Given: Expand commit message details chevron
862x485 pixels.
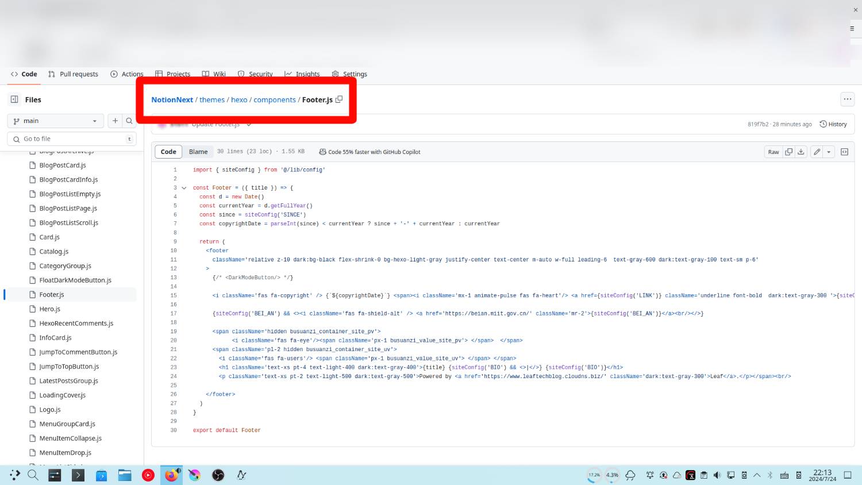Looking at the screenshot, I should coord(249,124).
